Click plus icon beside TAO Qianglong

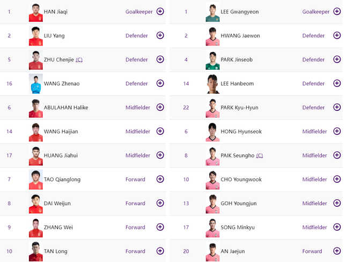coord(160,179)
